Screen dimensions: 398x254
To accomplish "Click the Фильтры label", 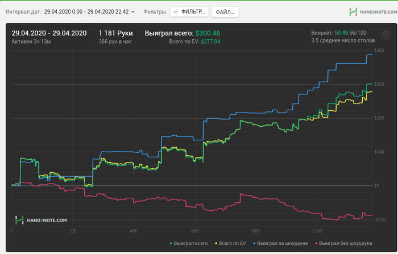I will 155,12.
